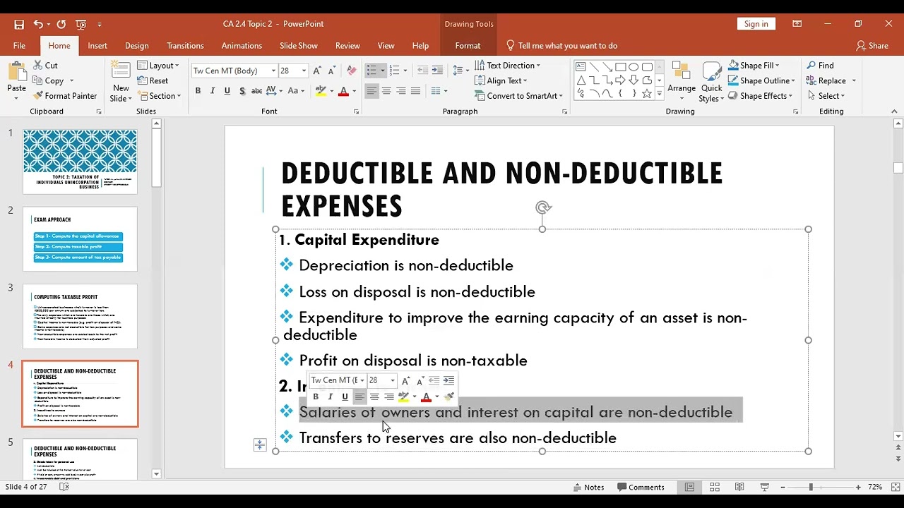Toggle Italic in the ribbon Font group
This screenshot has height=508, width=904.
[x=213, y=91]
